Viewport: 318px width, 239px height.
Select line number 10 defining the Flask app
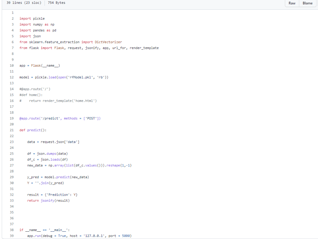(x=11, y=65)
